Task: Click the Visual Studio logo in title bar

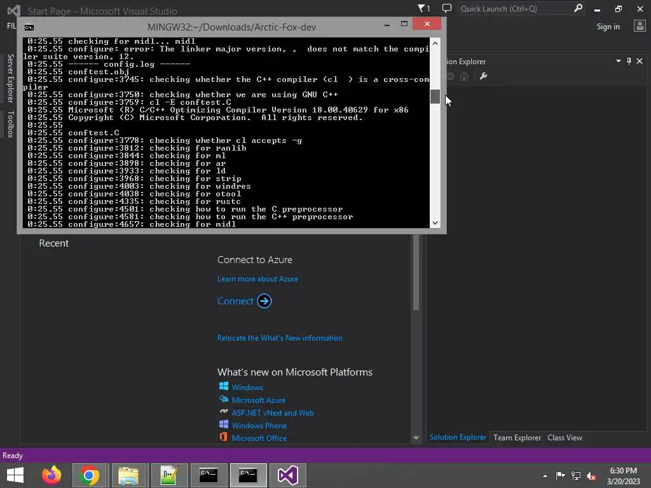Action: coord(14,10)
